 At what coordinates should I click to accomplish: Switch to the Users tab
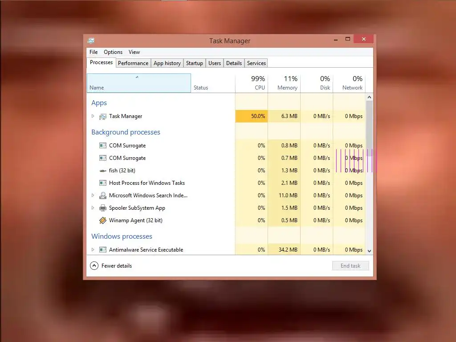(x=215, y=63)
